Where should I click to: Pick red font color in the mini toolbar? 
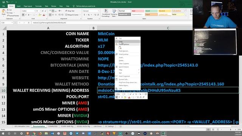[129, 97]
